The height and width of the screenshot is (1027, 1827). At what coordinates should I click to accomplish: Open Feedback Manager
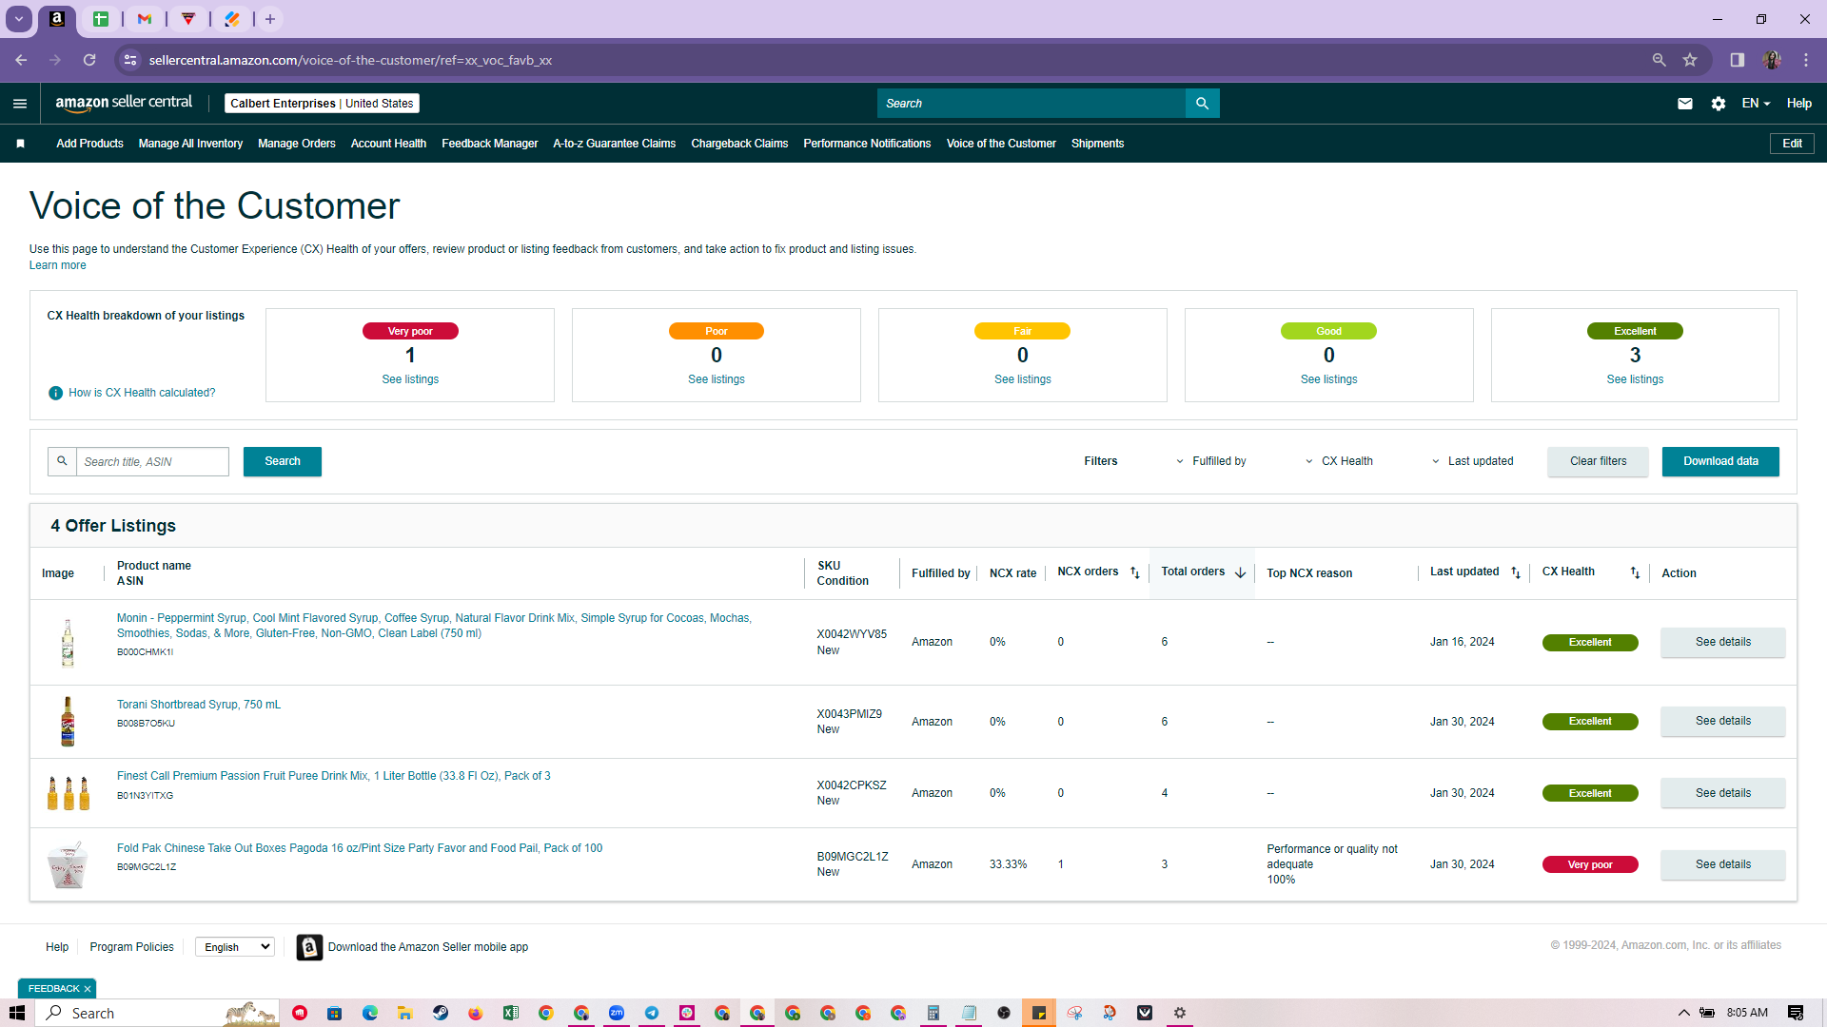490,144
